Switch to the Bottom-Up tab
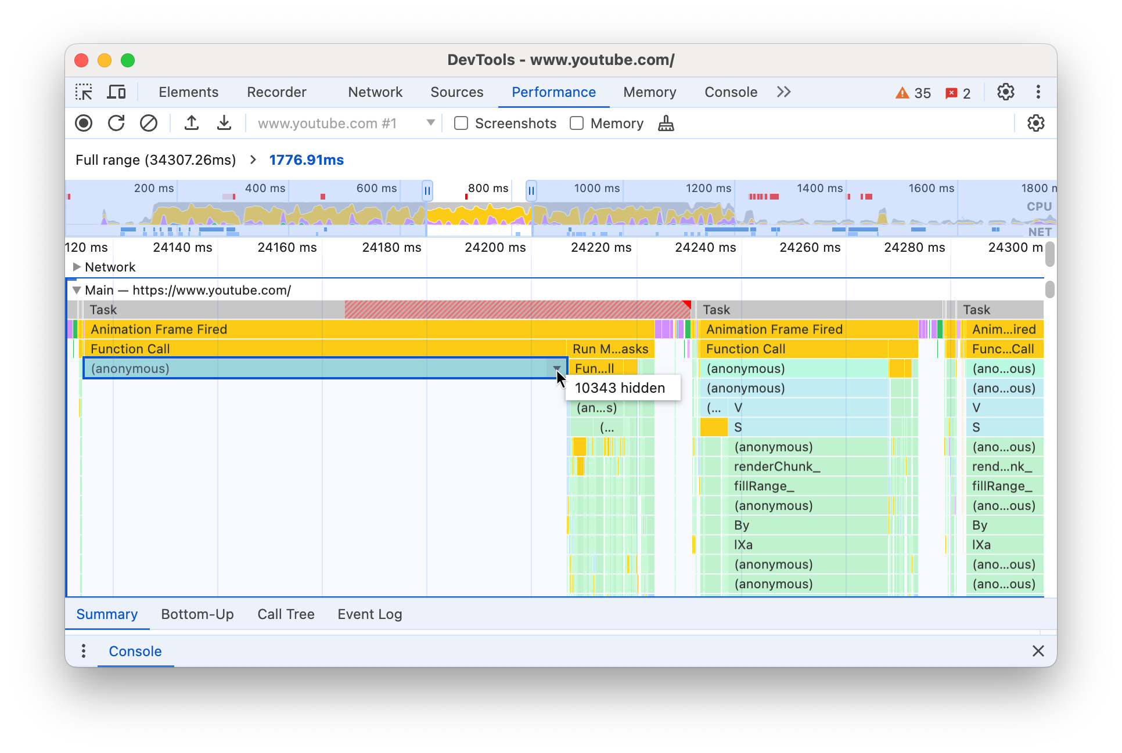 [x=197, y=614]
